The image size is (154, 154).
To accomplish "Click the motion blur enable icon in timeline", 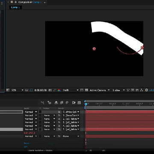I will coord(67,103).
